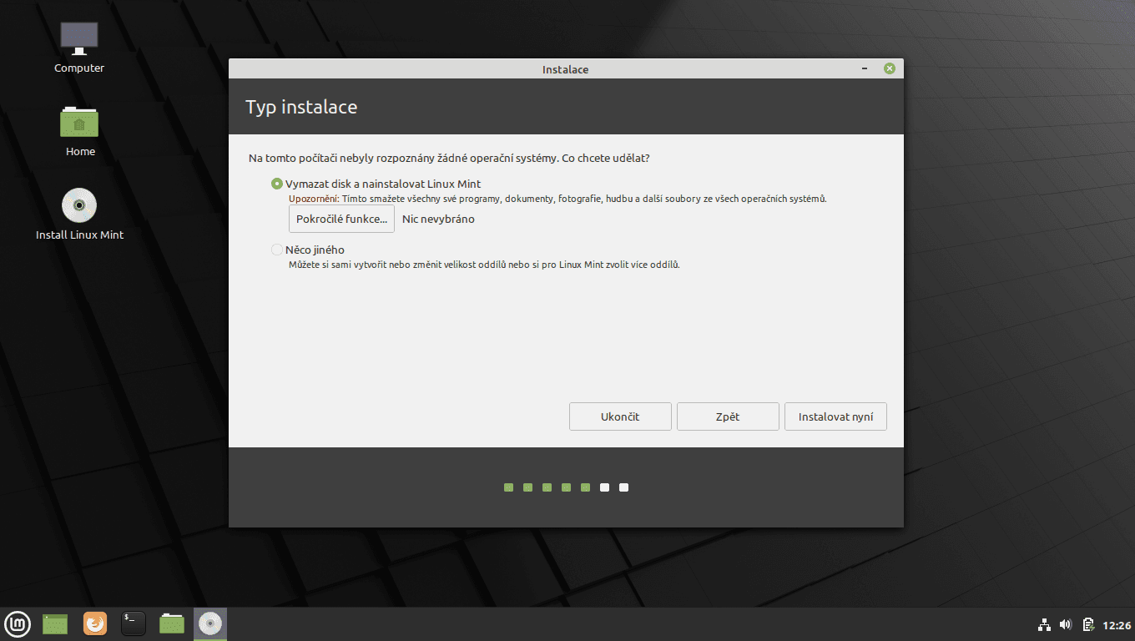Quit the installer via Ukončit
The width and height of the screenshot is (1135, 641).
pyautogui.click(x=620, y=416)
